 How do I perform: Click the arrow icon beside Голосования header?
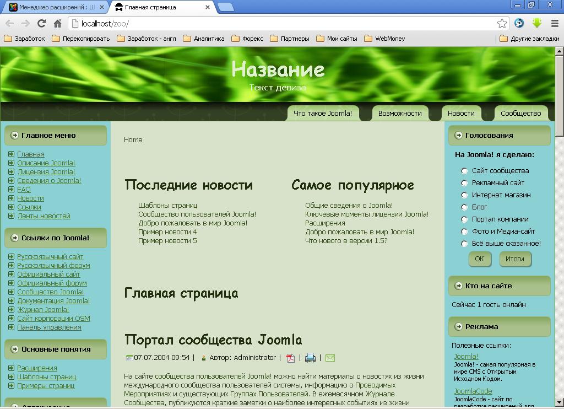pos(458,136)
